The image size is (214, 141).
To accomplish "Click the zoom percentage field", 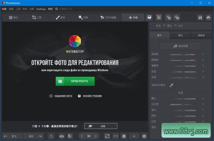I will point(134,136).
